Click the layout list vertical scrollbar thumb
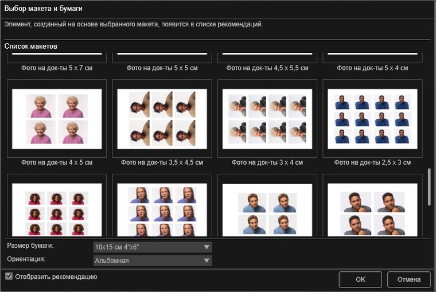 click(429, 186)
